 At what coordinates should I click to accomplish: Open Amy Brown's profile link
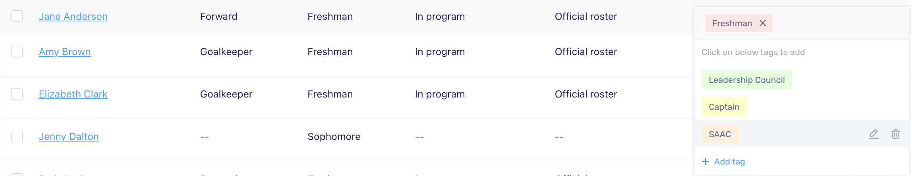[x=65, y=52]
